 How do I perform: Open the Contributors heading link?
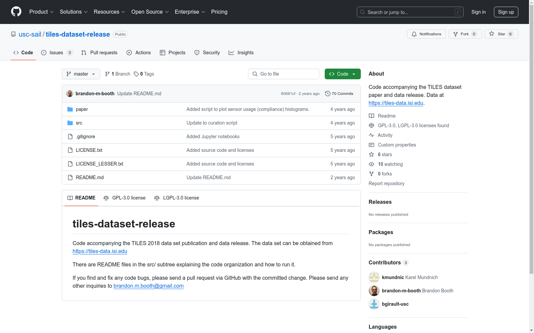[x=389, y=263]
